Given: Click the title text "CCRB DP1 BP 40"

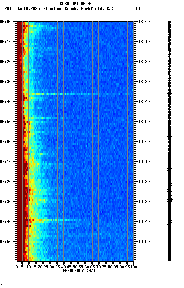Looking at the screenshot, I should (76, 3).
